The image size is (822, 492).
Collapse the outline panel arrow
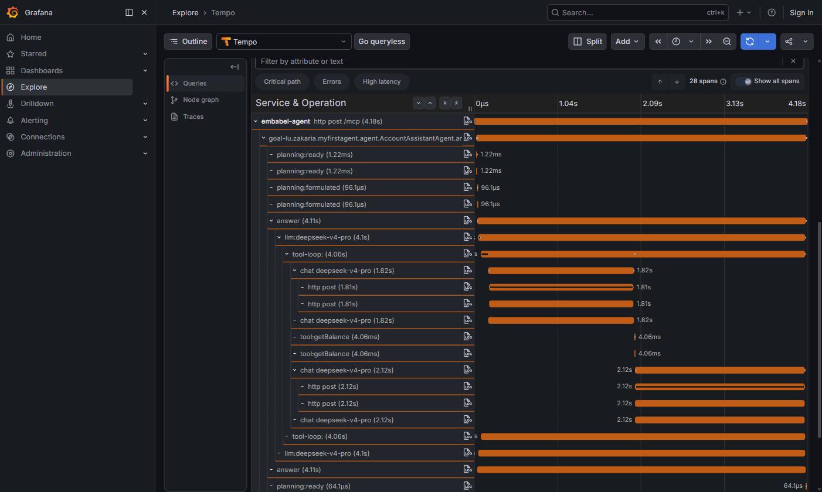(235, 67)
